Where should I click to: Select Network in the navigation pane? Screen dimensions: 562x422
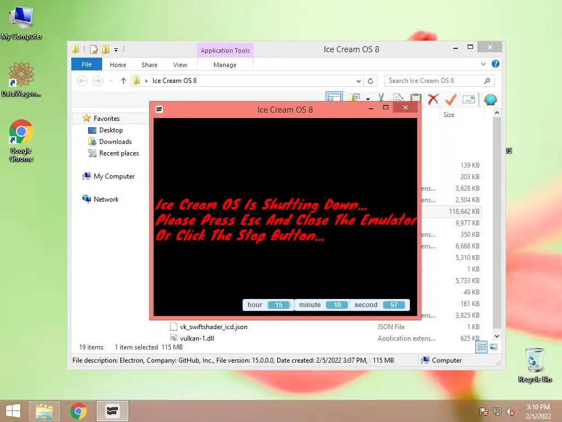(x=106, y=199)
